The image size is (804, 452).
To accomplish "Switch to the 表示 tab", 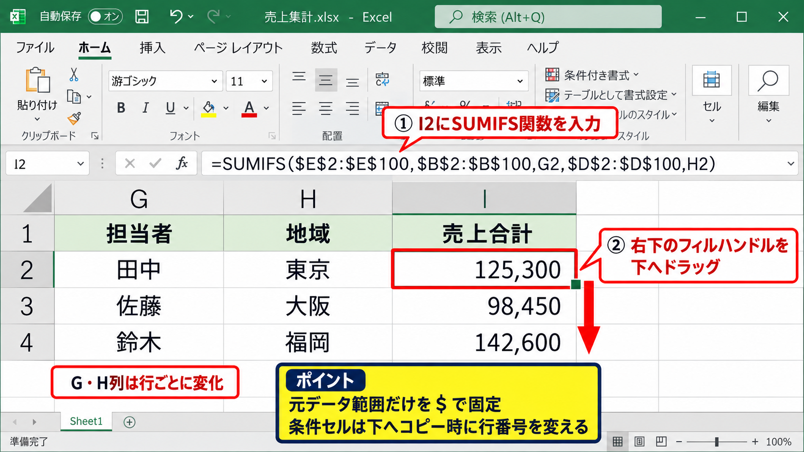I will tap(489, 48).
